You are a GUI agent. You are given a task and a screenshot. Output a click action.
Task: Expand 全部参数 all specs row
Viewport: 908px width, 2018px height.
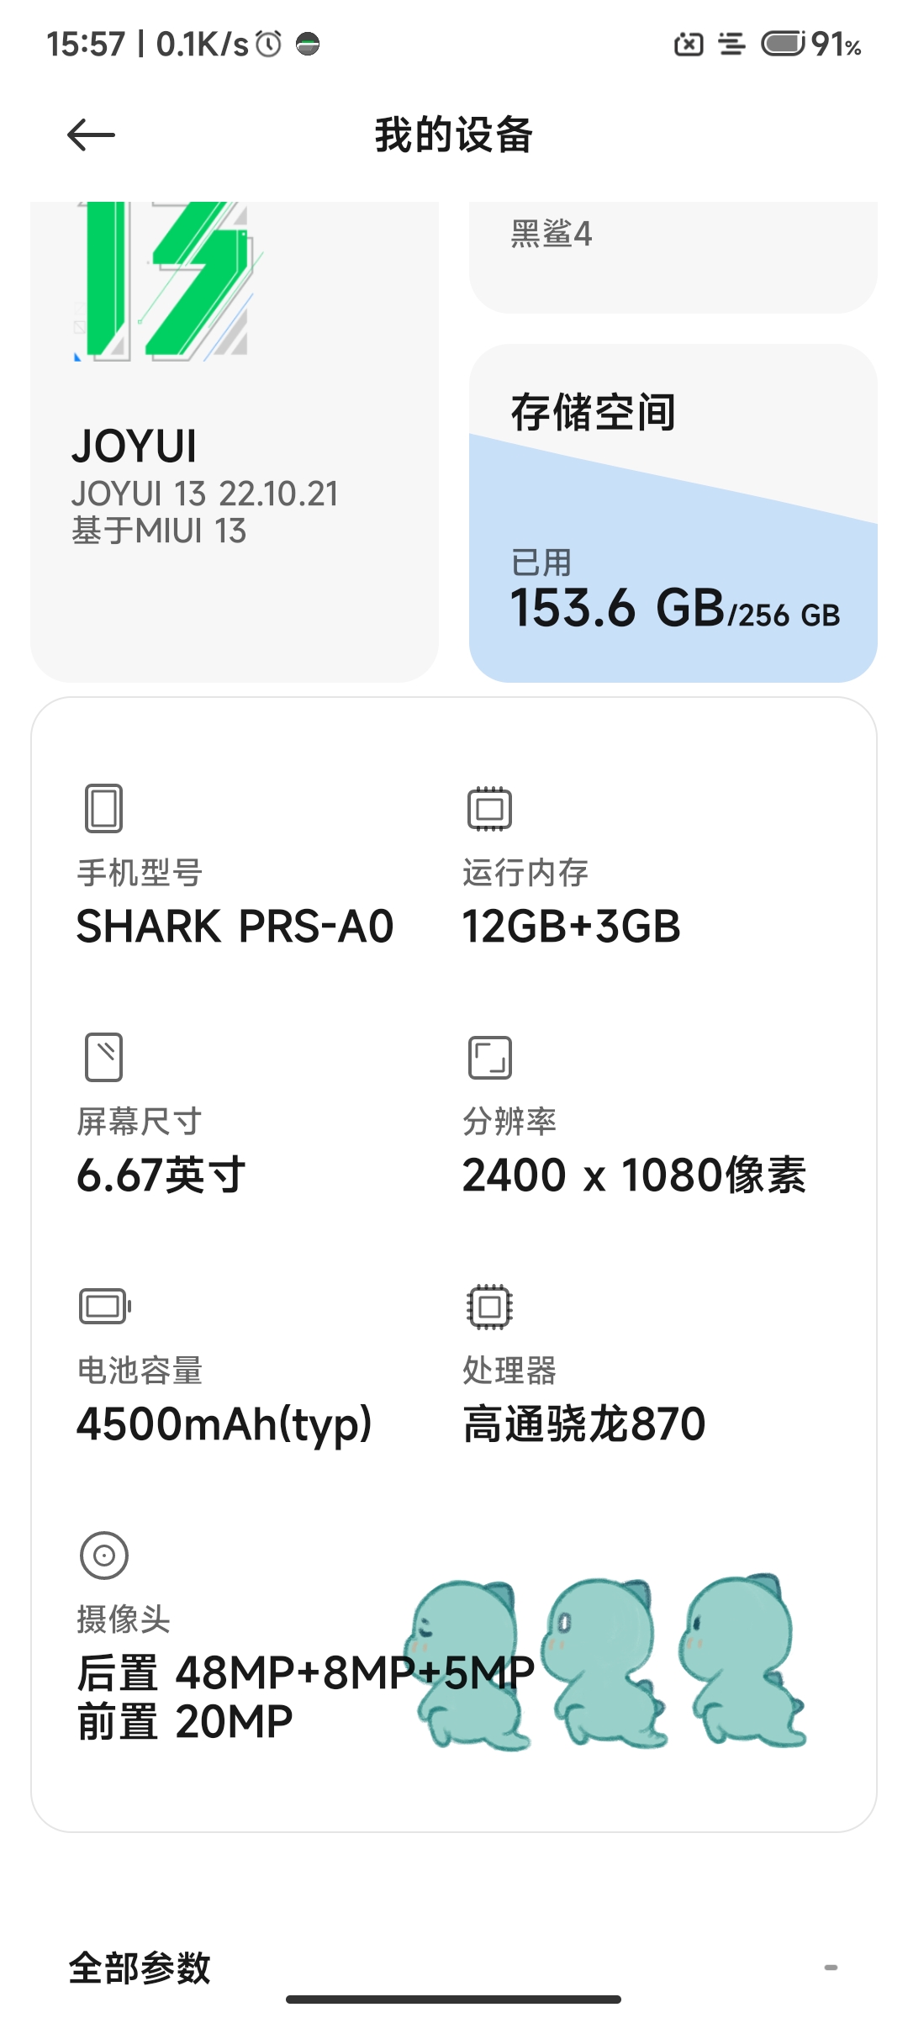tap(454, 1968)
